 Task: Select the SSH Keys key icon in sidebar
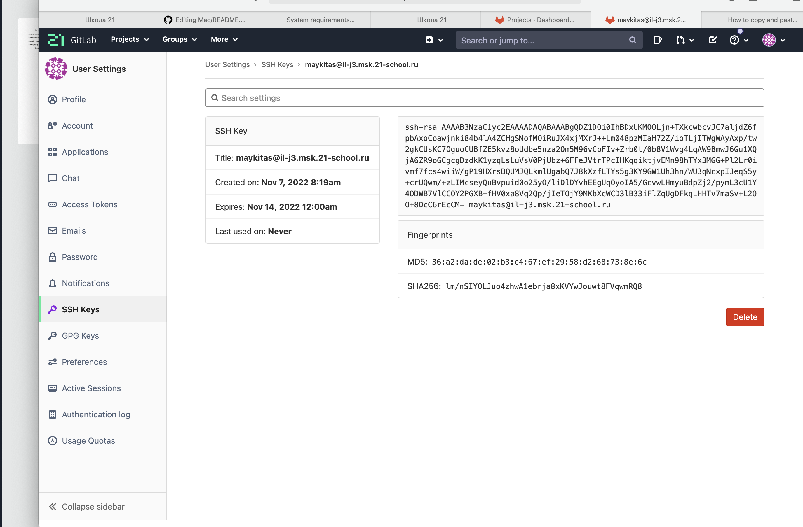click(53, 309)
